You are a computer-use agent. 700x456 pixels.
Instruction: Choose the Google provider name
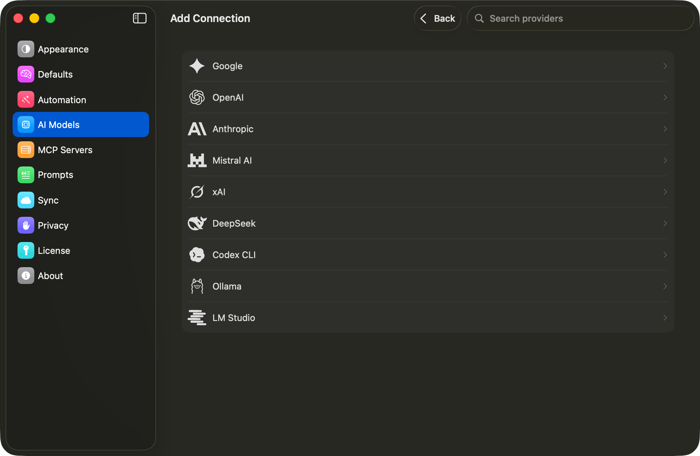pos(227,66)
